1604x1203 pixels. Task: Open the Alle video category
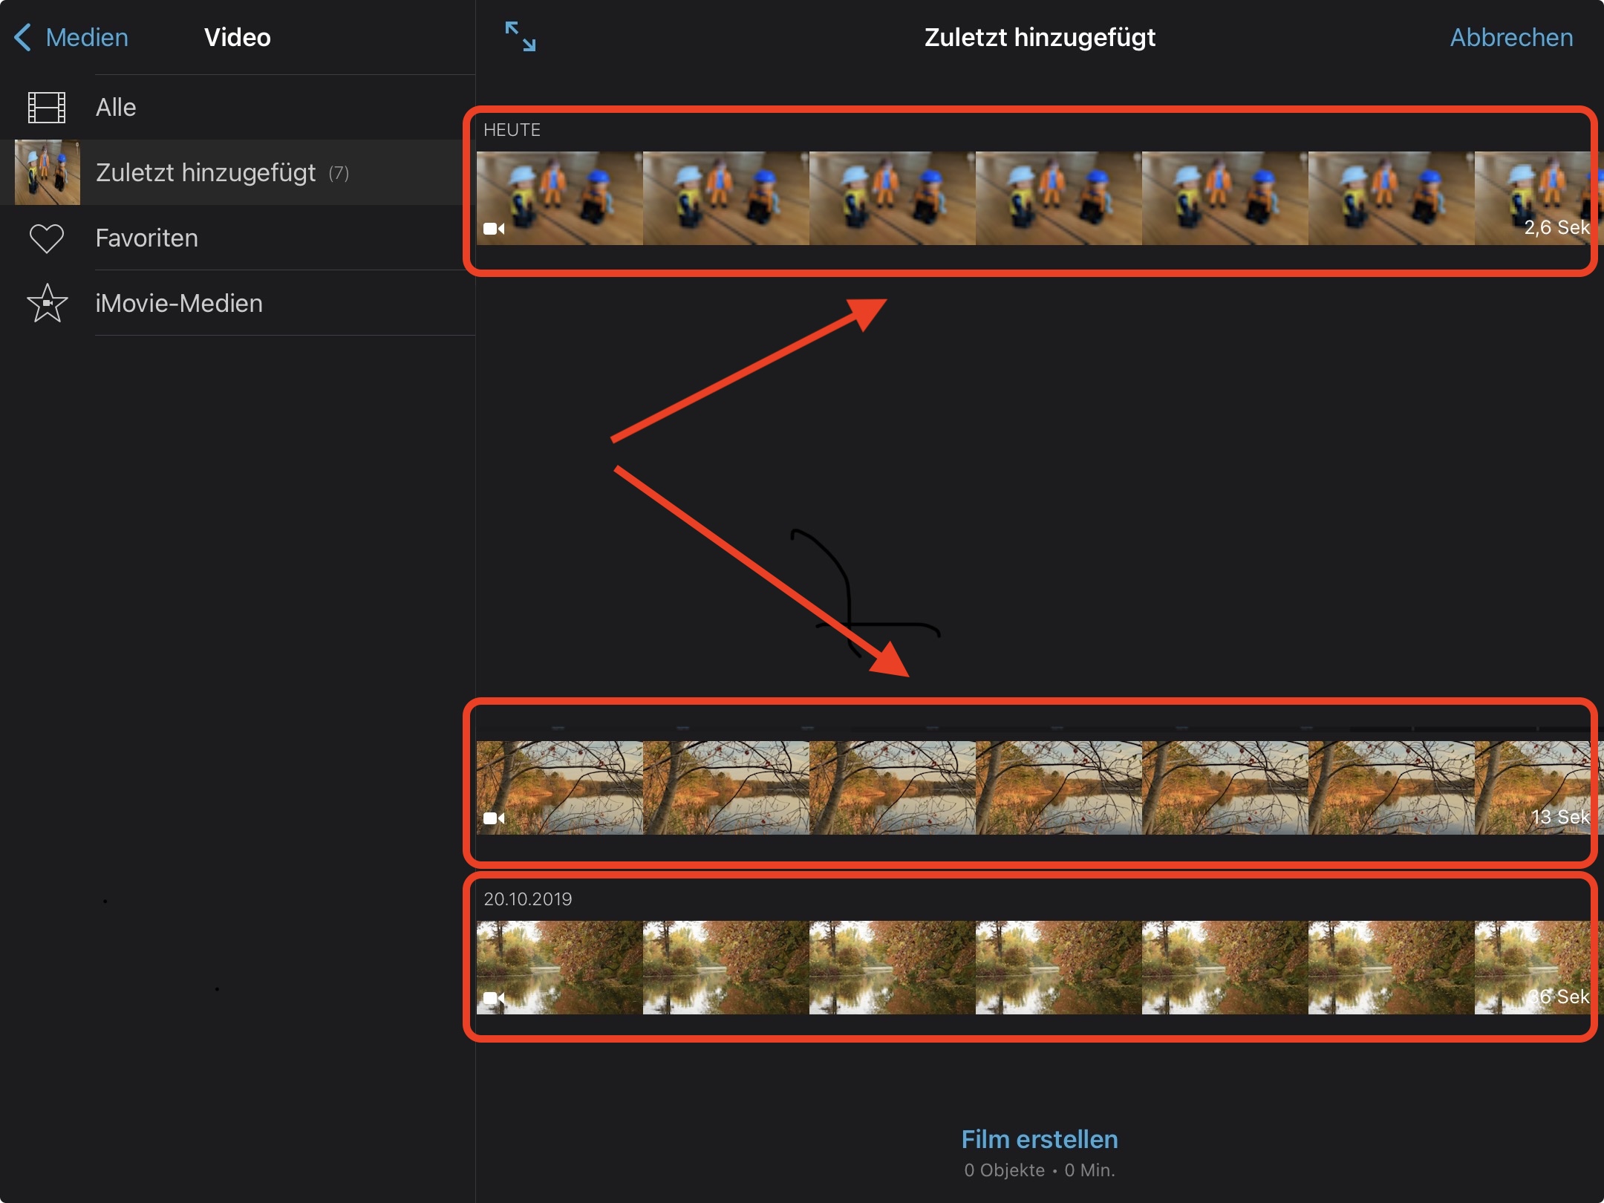[116, 108]
